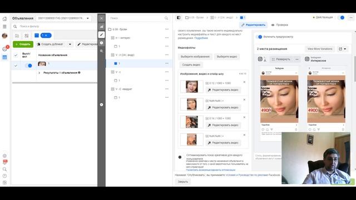Open more options for '6.08 - брови' campaign

[x=167, y=29]
